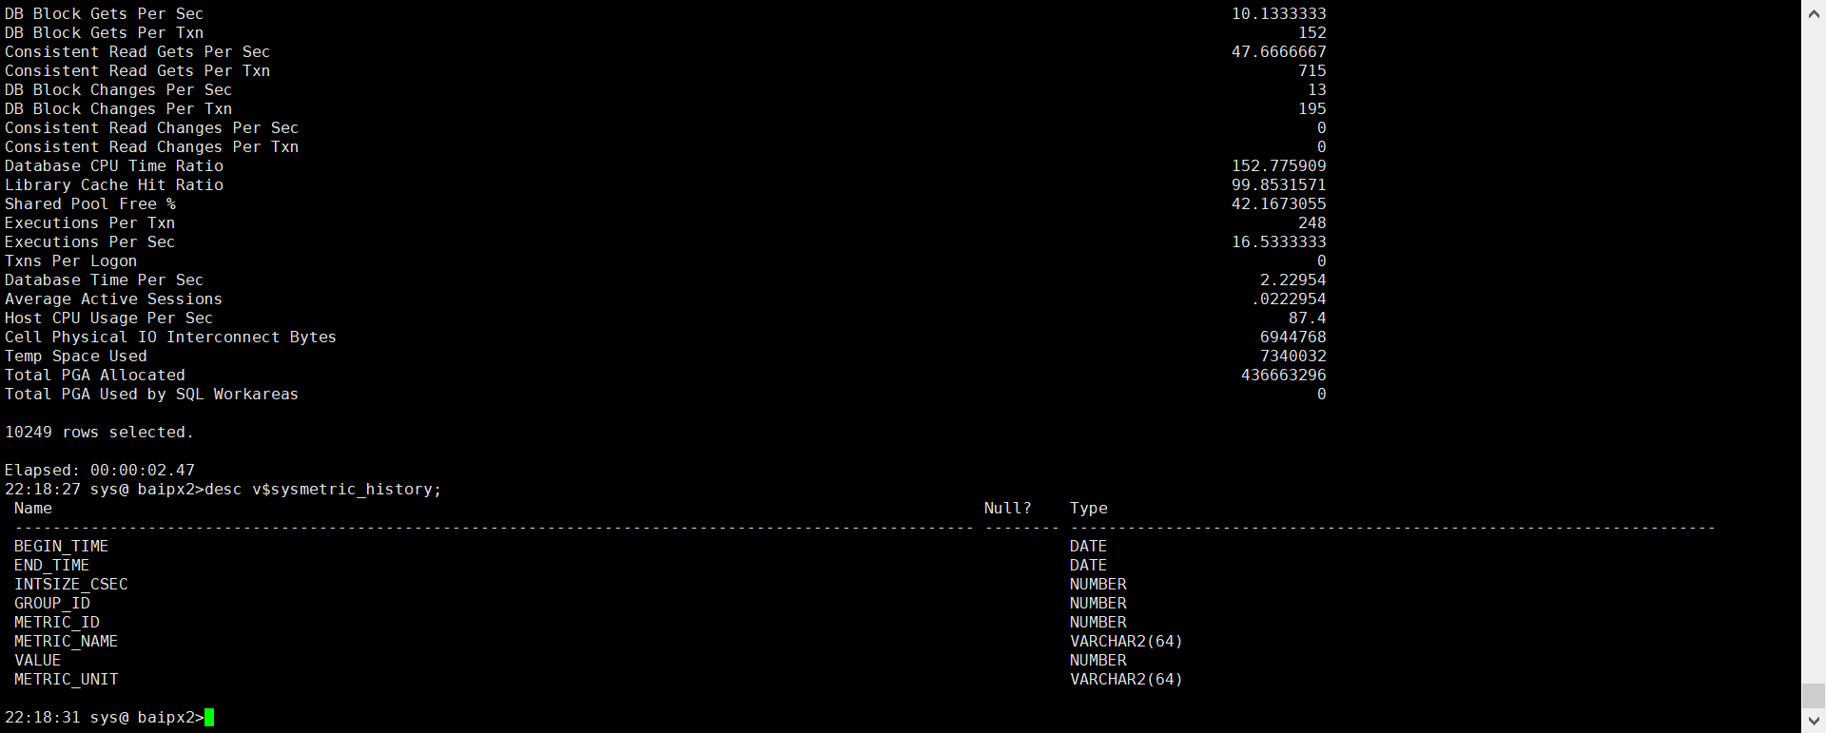Image resolution: width=1826 pixels, height=733 pixels.
Task: Click 'desc v$sysmetric_history;' command
Action: coord(323,490)
